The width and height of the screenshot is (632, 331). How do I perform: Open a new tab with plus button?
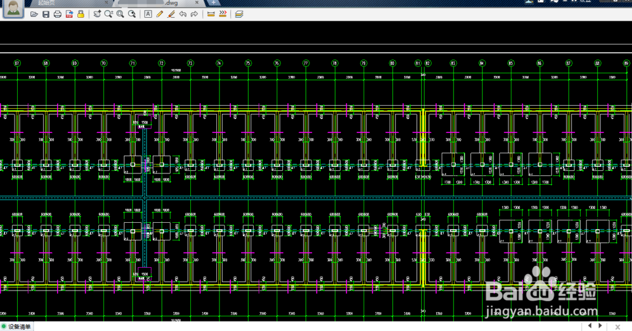[x=213, y=3]
